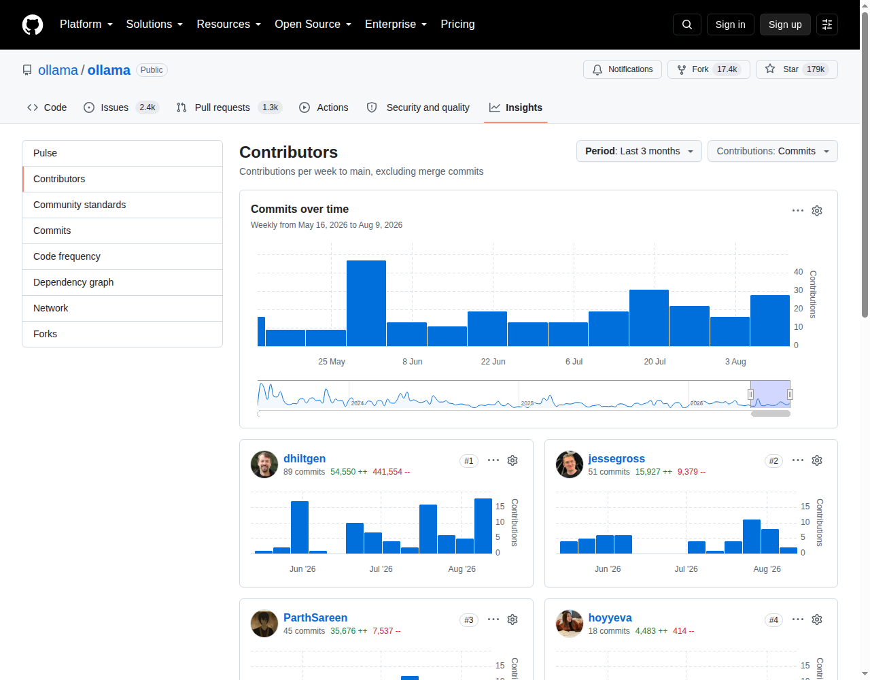
Task: View dhiltgen's avatar profile picture
Action: click(264, 464)
